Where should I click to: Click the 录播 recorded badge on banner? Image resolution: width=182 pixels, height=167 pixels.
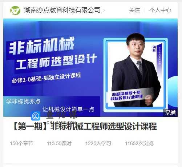click(x=170, y=112)
